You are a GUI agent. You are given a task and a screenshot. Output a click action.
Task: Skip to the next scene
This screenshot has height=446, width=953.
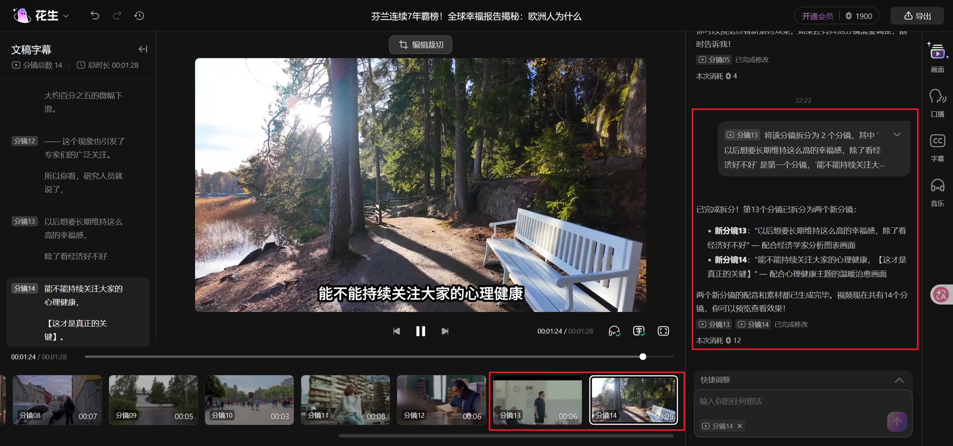(445, 331)
